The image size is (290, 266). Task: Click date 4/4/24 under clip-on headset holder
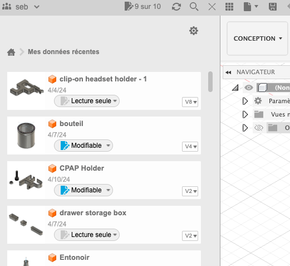coord(57,90)
